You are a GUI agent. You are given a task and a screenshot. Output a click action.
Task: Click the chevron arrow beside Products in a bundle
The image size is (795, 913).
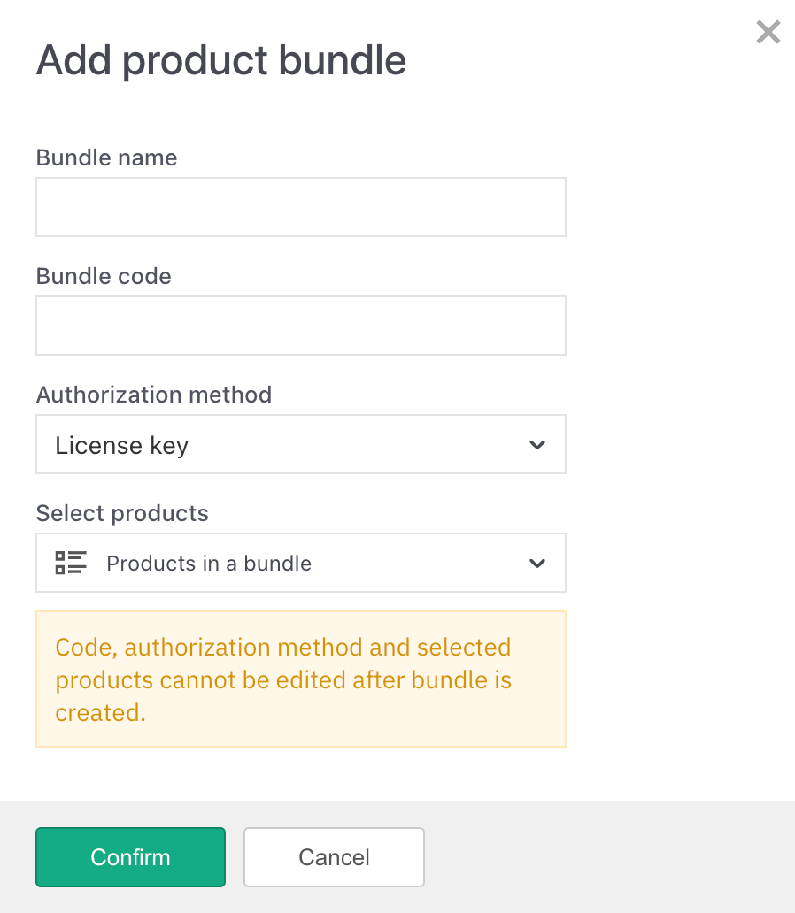coord(536,564)
